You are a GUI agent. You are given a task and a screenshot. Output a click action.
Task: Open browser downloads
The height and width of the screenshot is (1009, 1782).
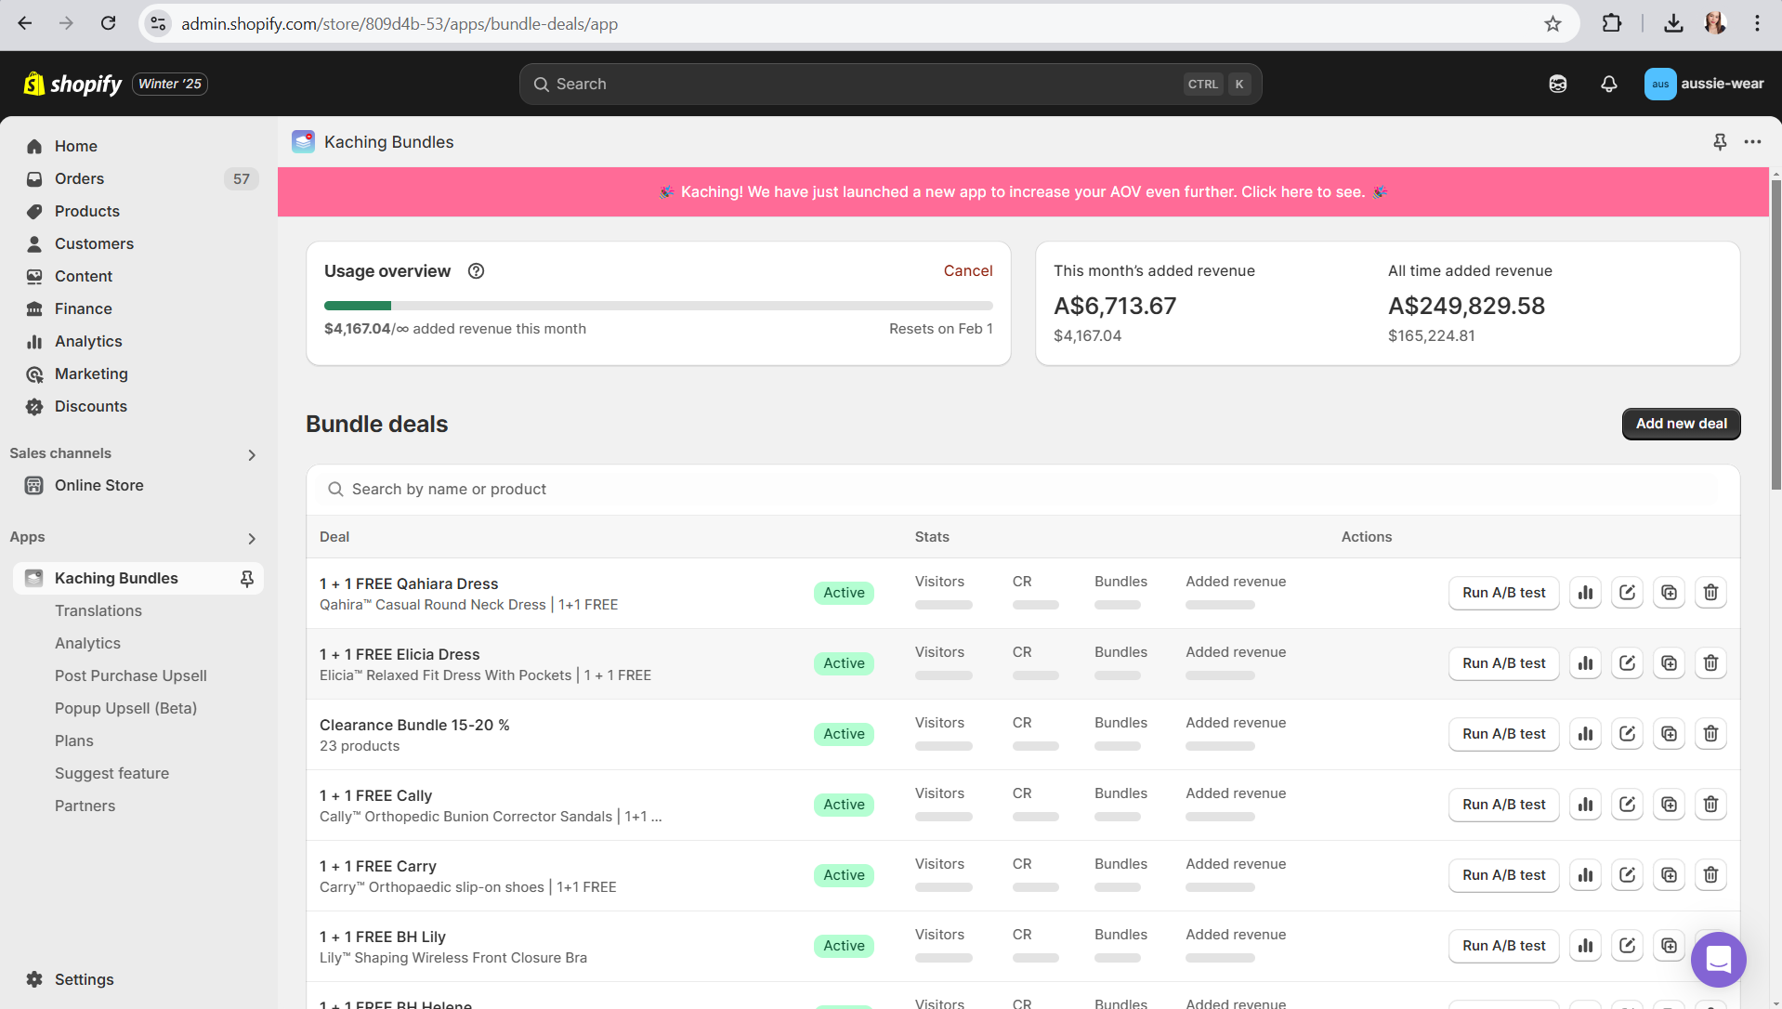[1673, 24]
